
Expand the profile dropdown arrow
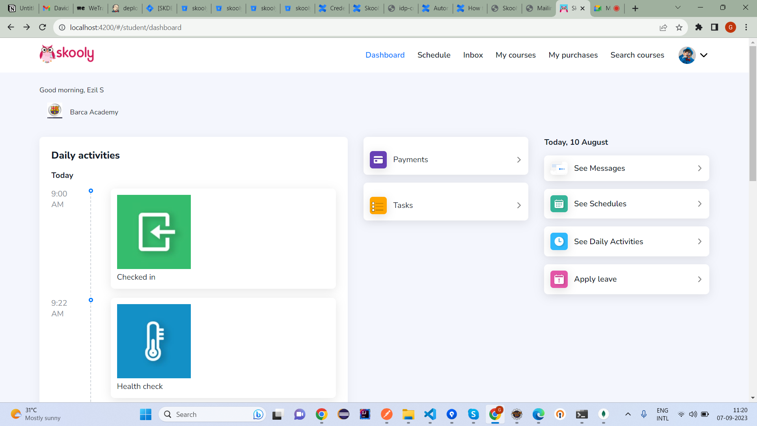coord(704,55)
